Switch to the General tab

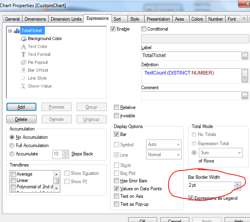point(12,19)
